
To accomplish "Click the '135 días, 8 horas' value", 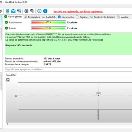I will pyautogui.click(x=52, y=58).
